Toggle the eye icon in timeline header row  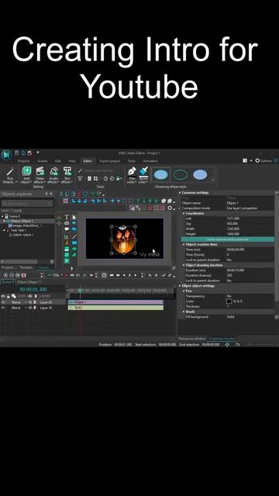coord(3,296)
